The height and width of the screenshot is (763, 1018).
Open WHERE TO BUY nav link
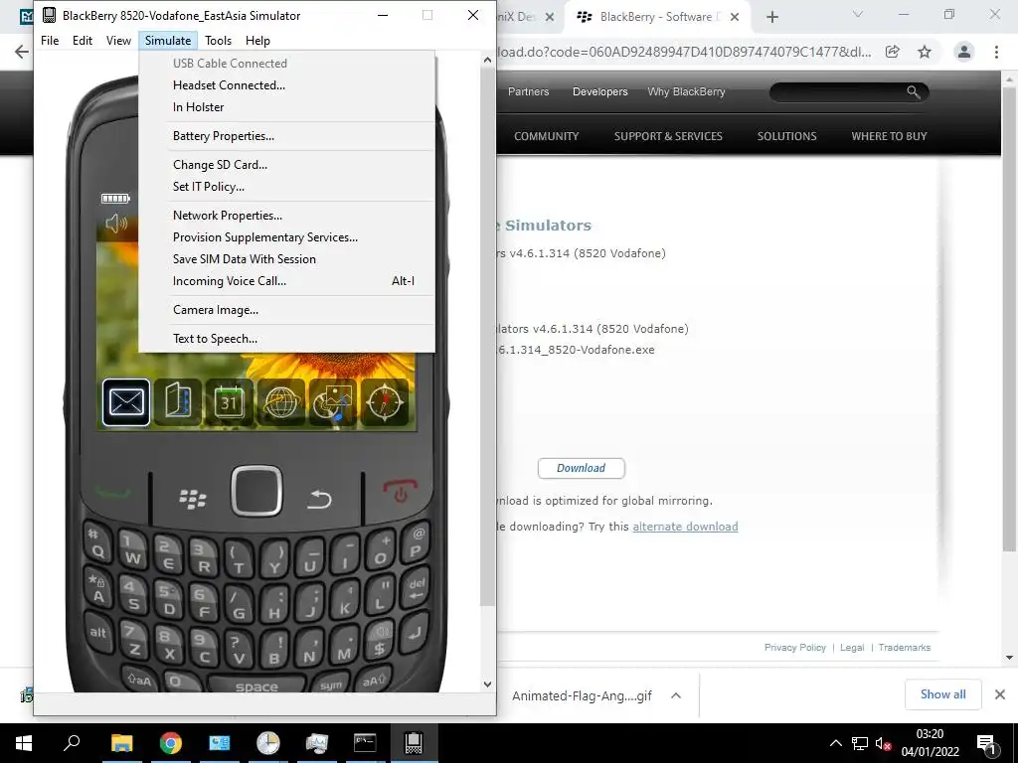tap(889, 136)
